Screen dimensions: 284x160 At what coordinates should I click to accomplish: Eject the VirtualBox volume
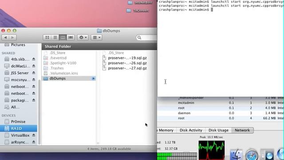(34, 135)
